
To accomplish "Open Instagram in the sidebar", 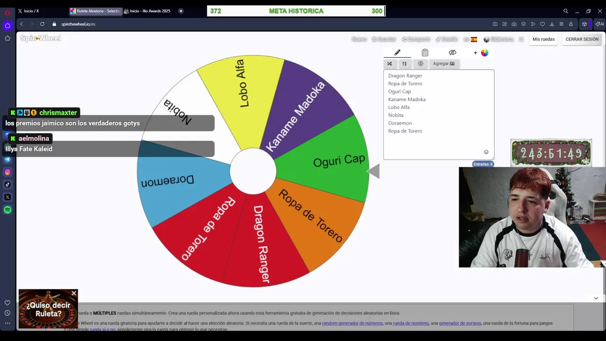I will pos(8,172).
